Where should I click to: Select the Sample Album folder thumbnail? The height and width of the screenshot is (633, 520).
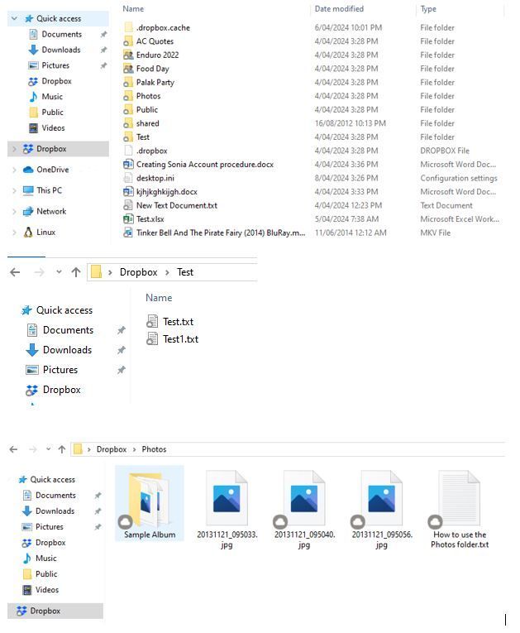click(150, 504)
